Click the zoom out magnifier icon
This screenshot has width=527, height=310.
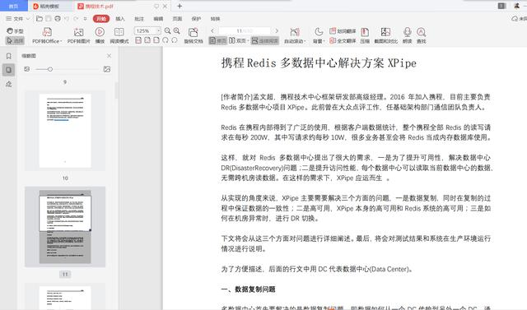tap(167, 31)
